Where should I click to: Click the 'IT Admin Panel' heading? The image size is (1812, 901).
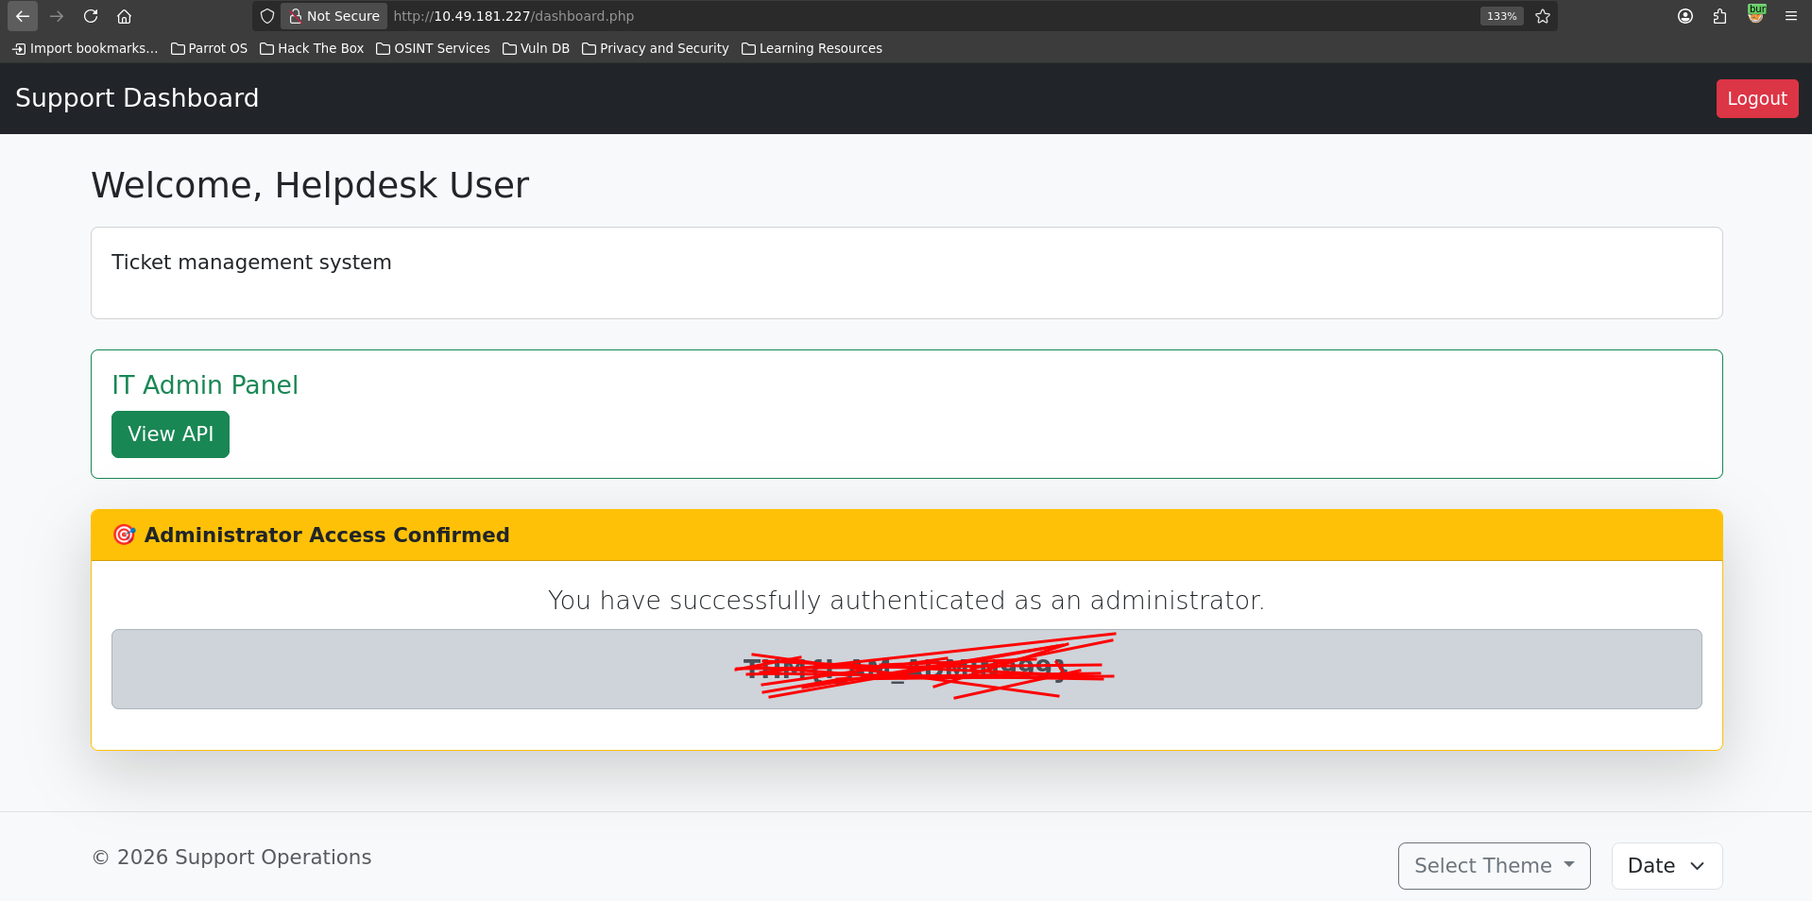point(205,384)
